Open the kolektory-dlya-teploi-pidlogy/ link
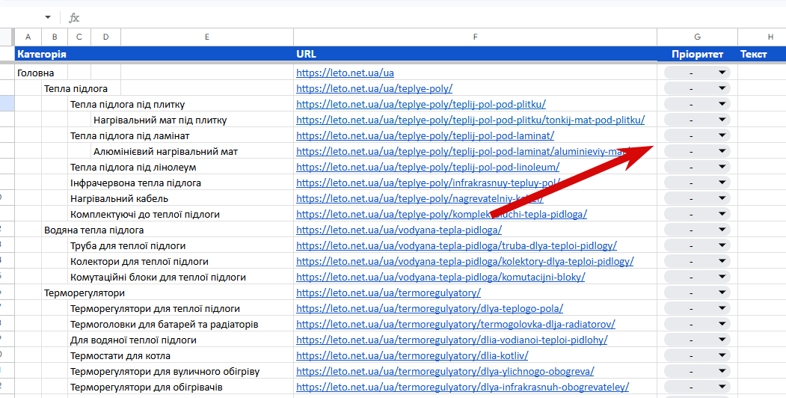 click(464, 261)
